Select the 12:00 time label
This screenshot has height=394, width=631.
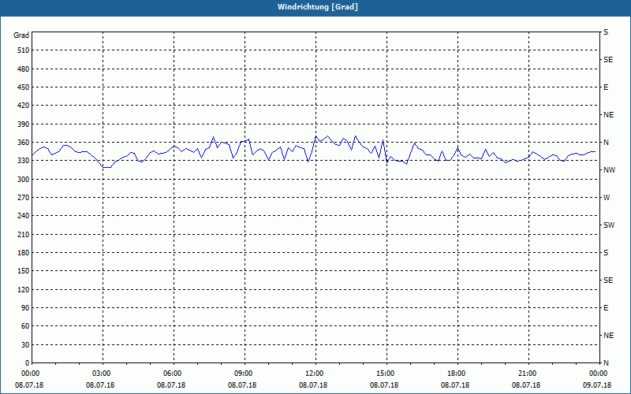(315, 374)
